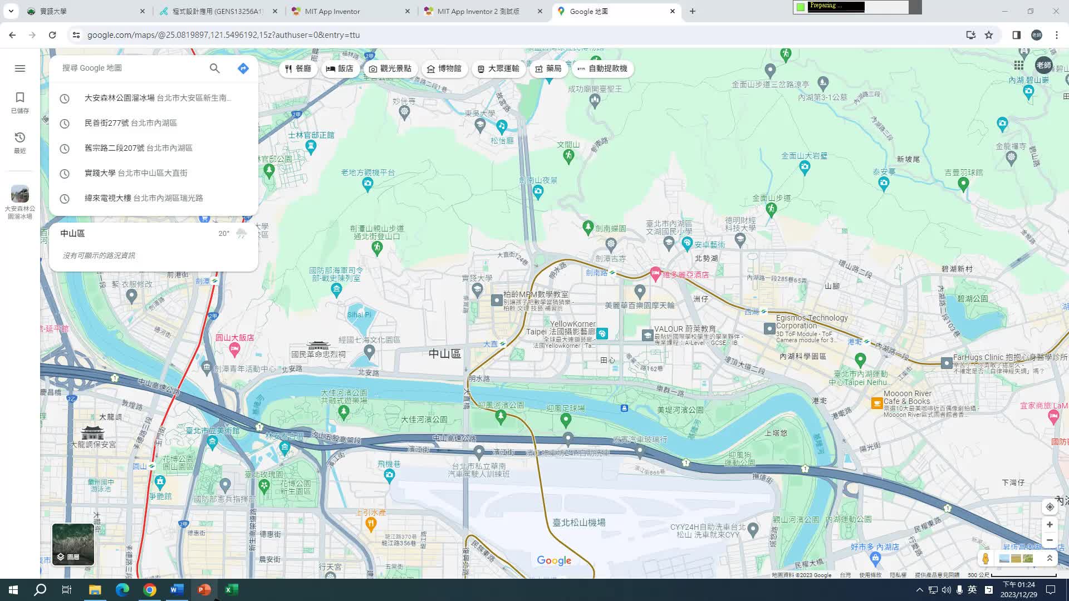Select recent search 大安森林公園溜冰場
Viewport: 1069px width, 601px height.
pos(154,98)
